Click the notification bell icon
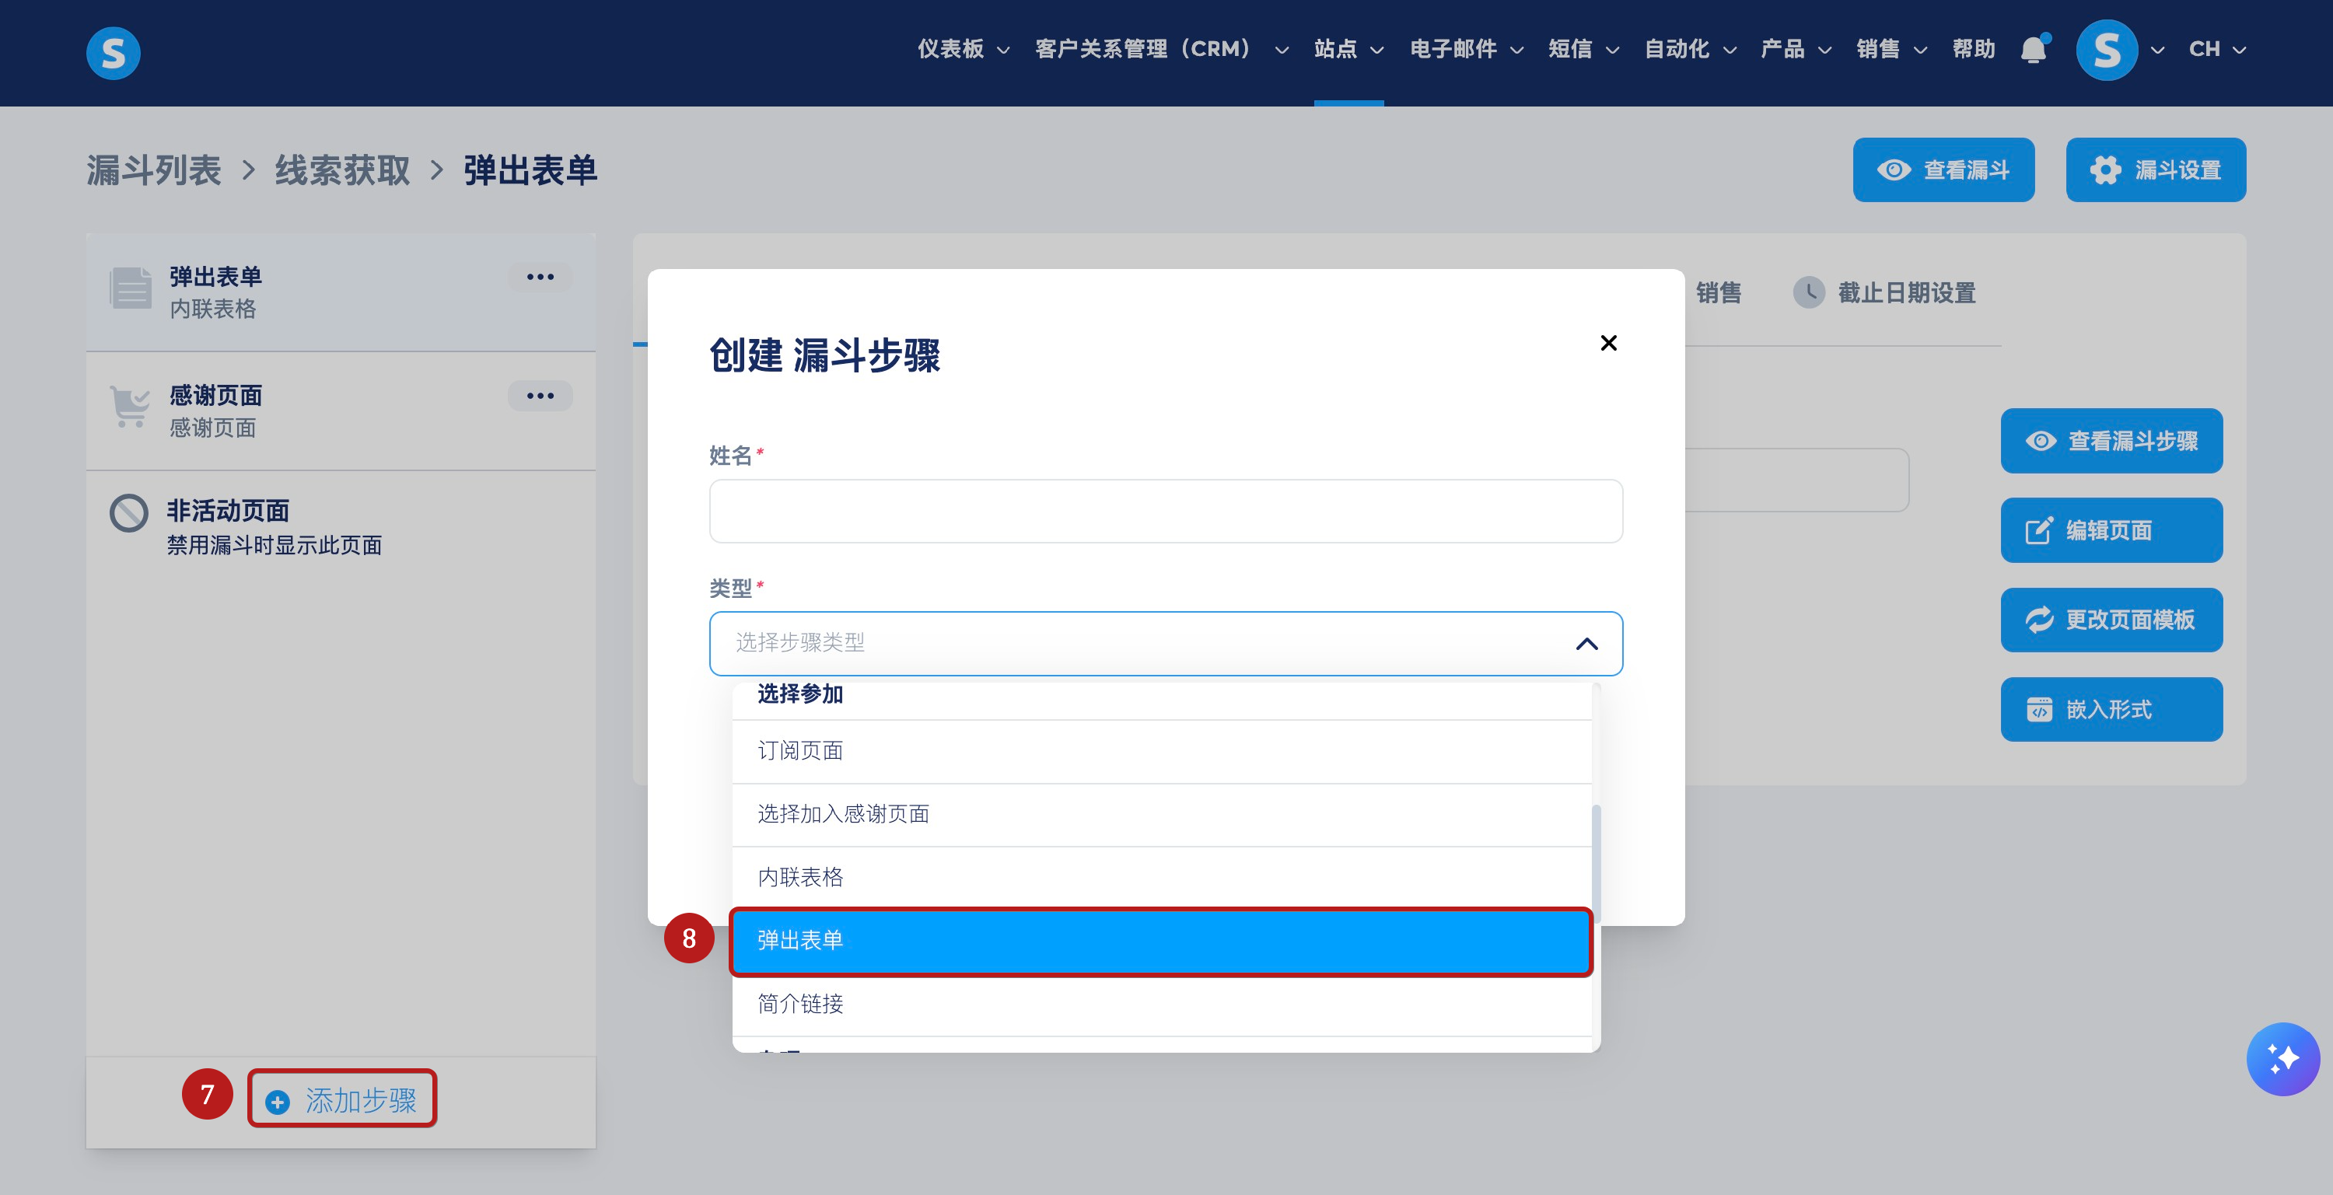 coord(2034,50)
